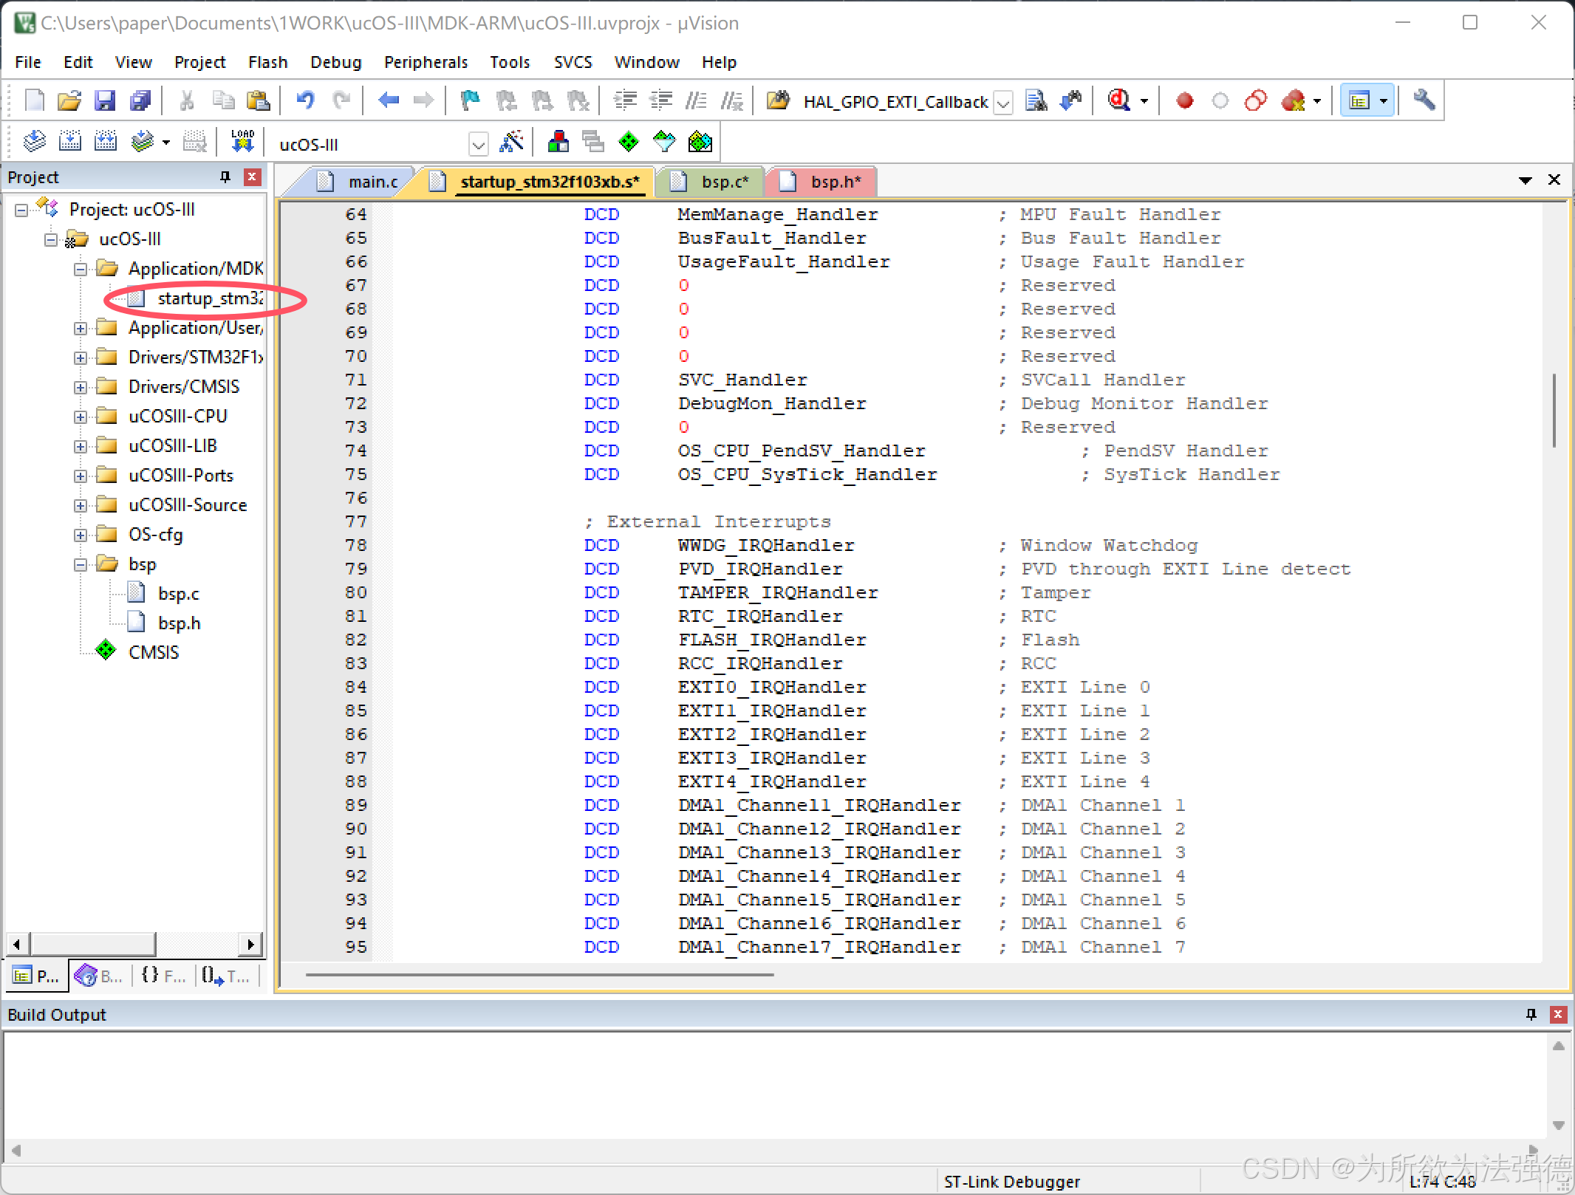Open the target selection dropdown for ucOS-III
Screen dimensions: 1575x1195
click(x=479, y=144)
